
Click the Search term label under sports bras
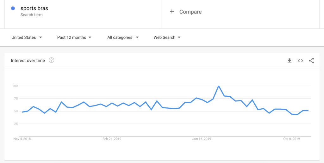click(31, 15)
